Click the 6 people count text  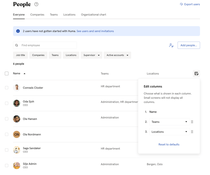click(x=19, y=64)
